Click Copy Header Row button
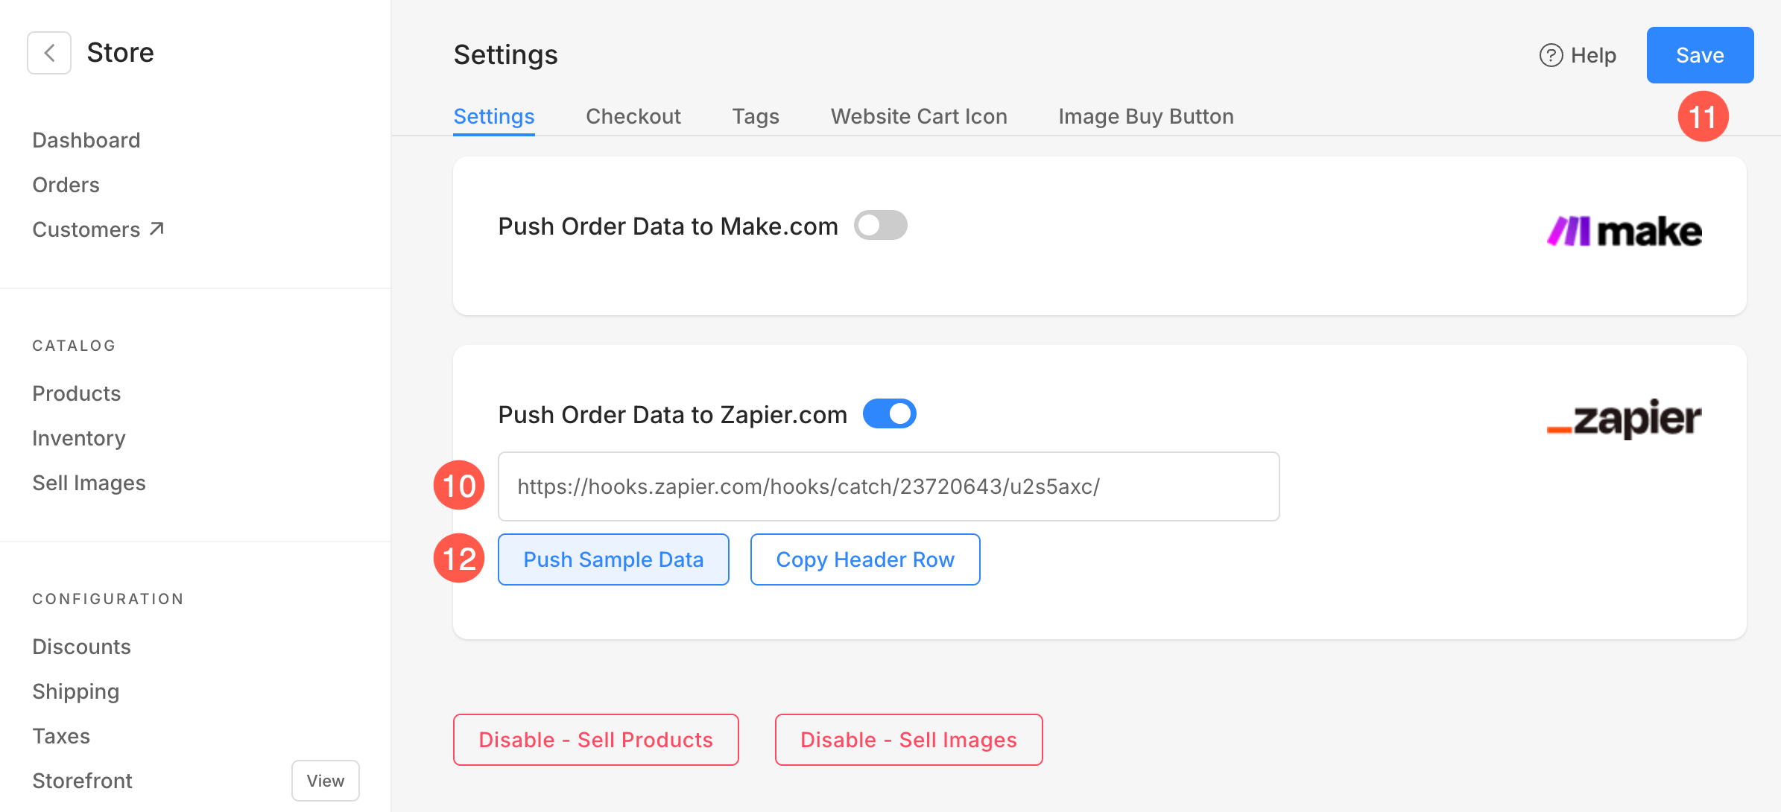Screen dimensions: 1781x812 coord(865,559)
